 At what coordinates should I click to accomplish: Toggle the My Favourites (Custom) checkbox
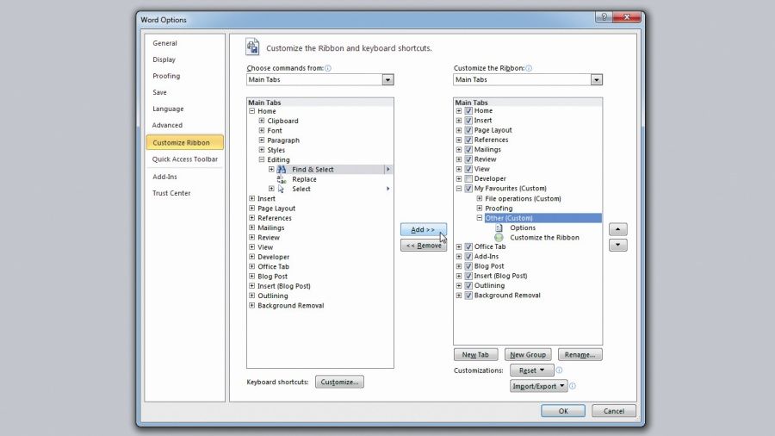[x=468, y=189]
